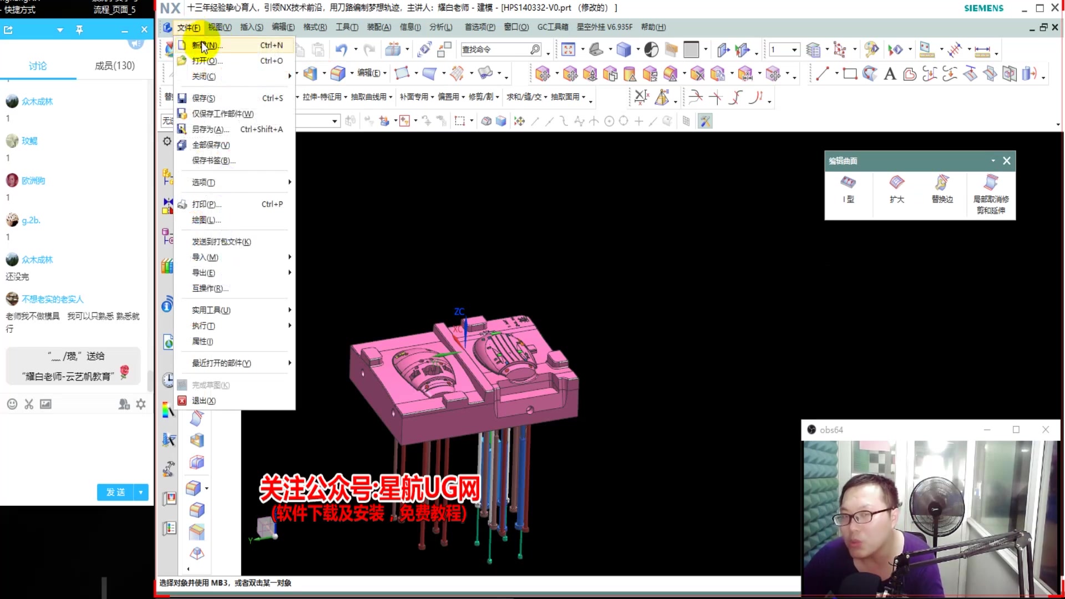Viewport: 1065px width, 599px height.
Task: Click Exit in the File menu
Action: click(203, 400)
